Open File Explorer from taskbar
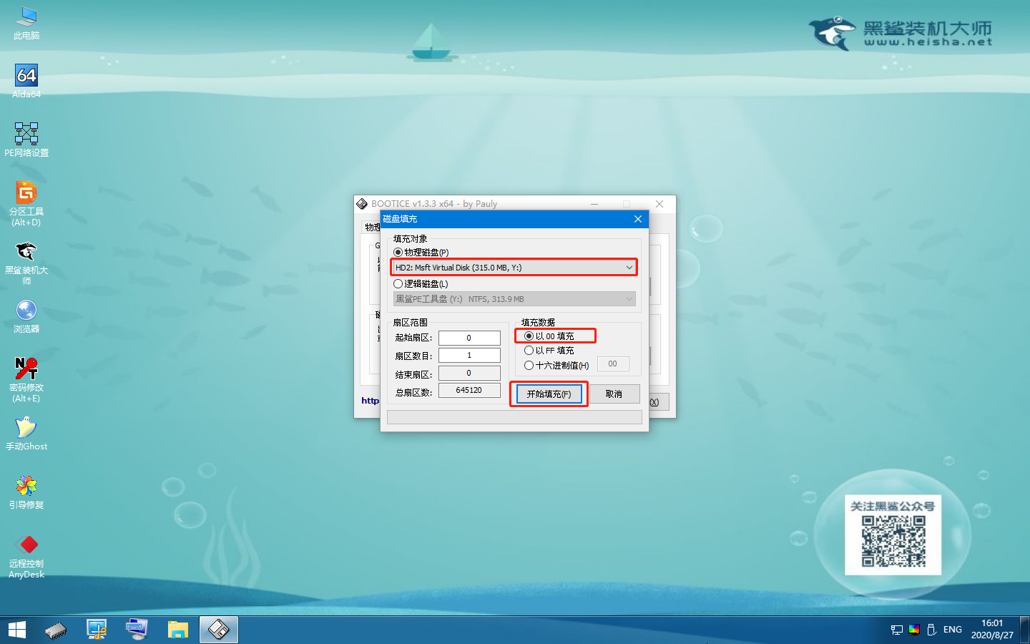 click(177, 630)
